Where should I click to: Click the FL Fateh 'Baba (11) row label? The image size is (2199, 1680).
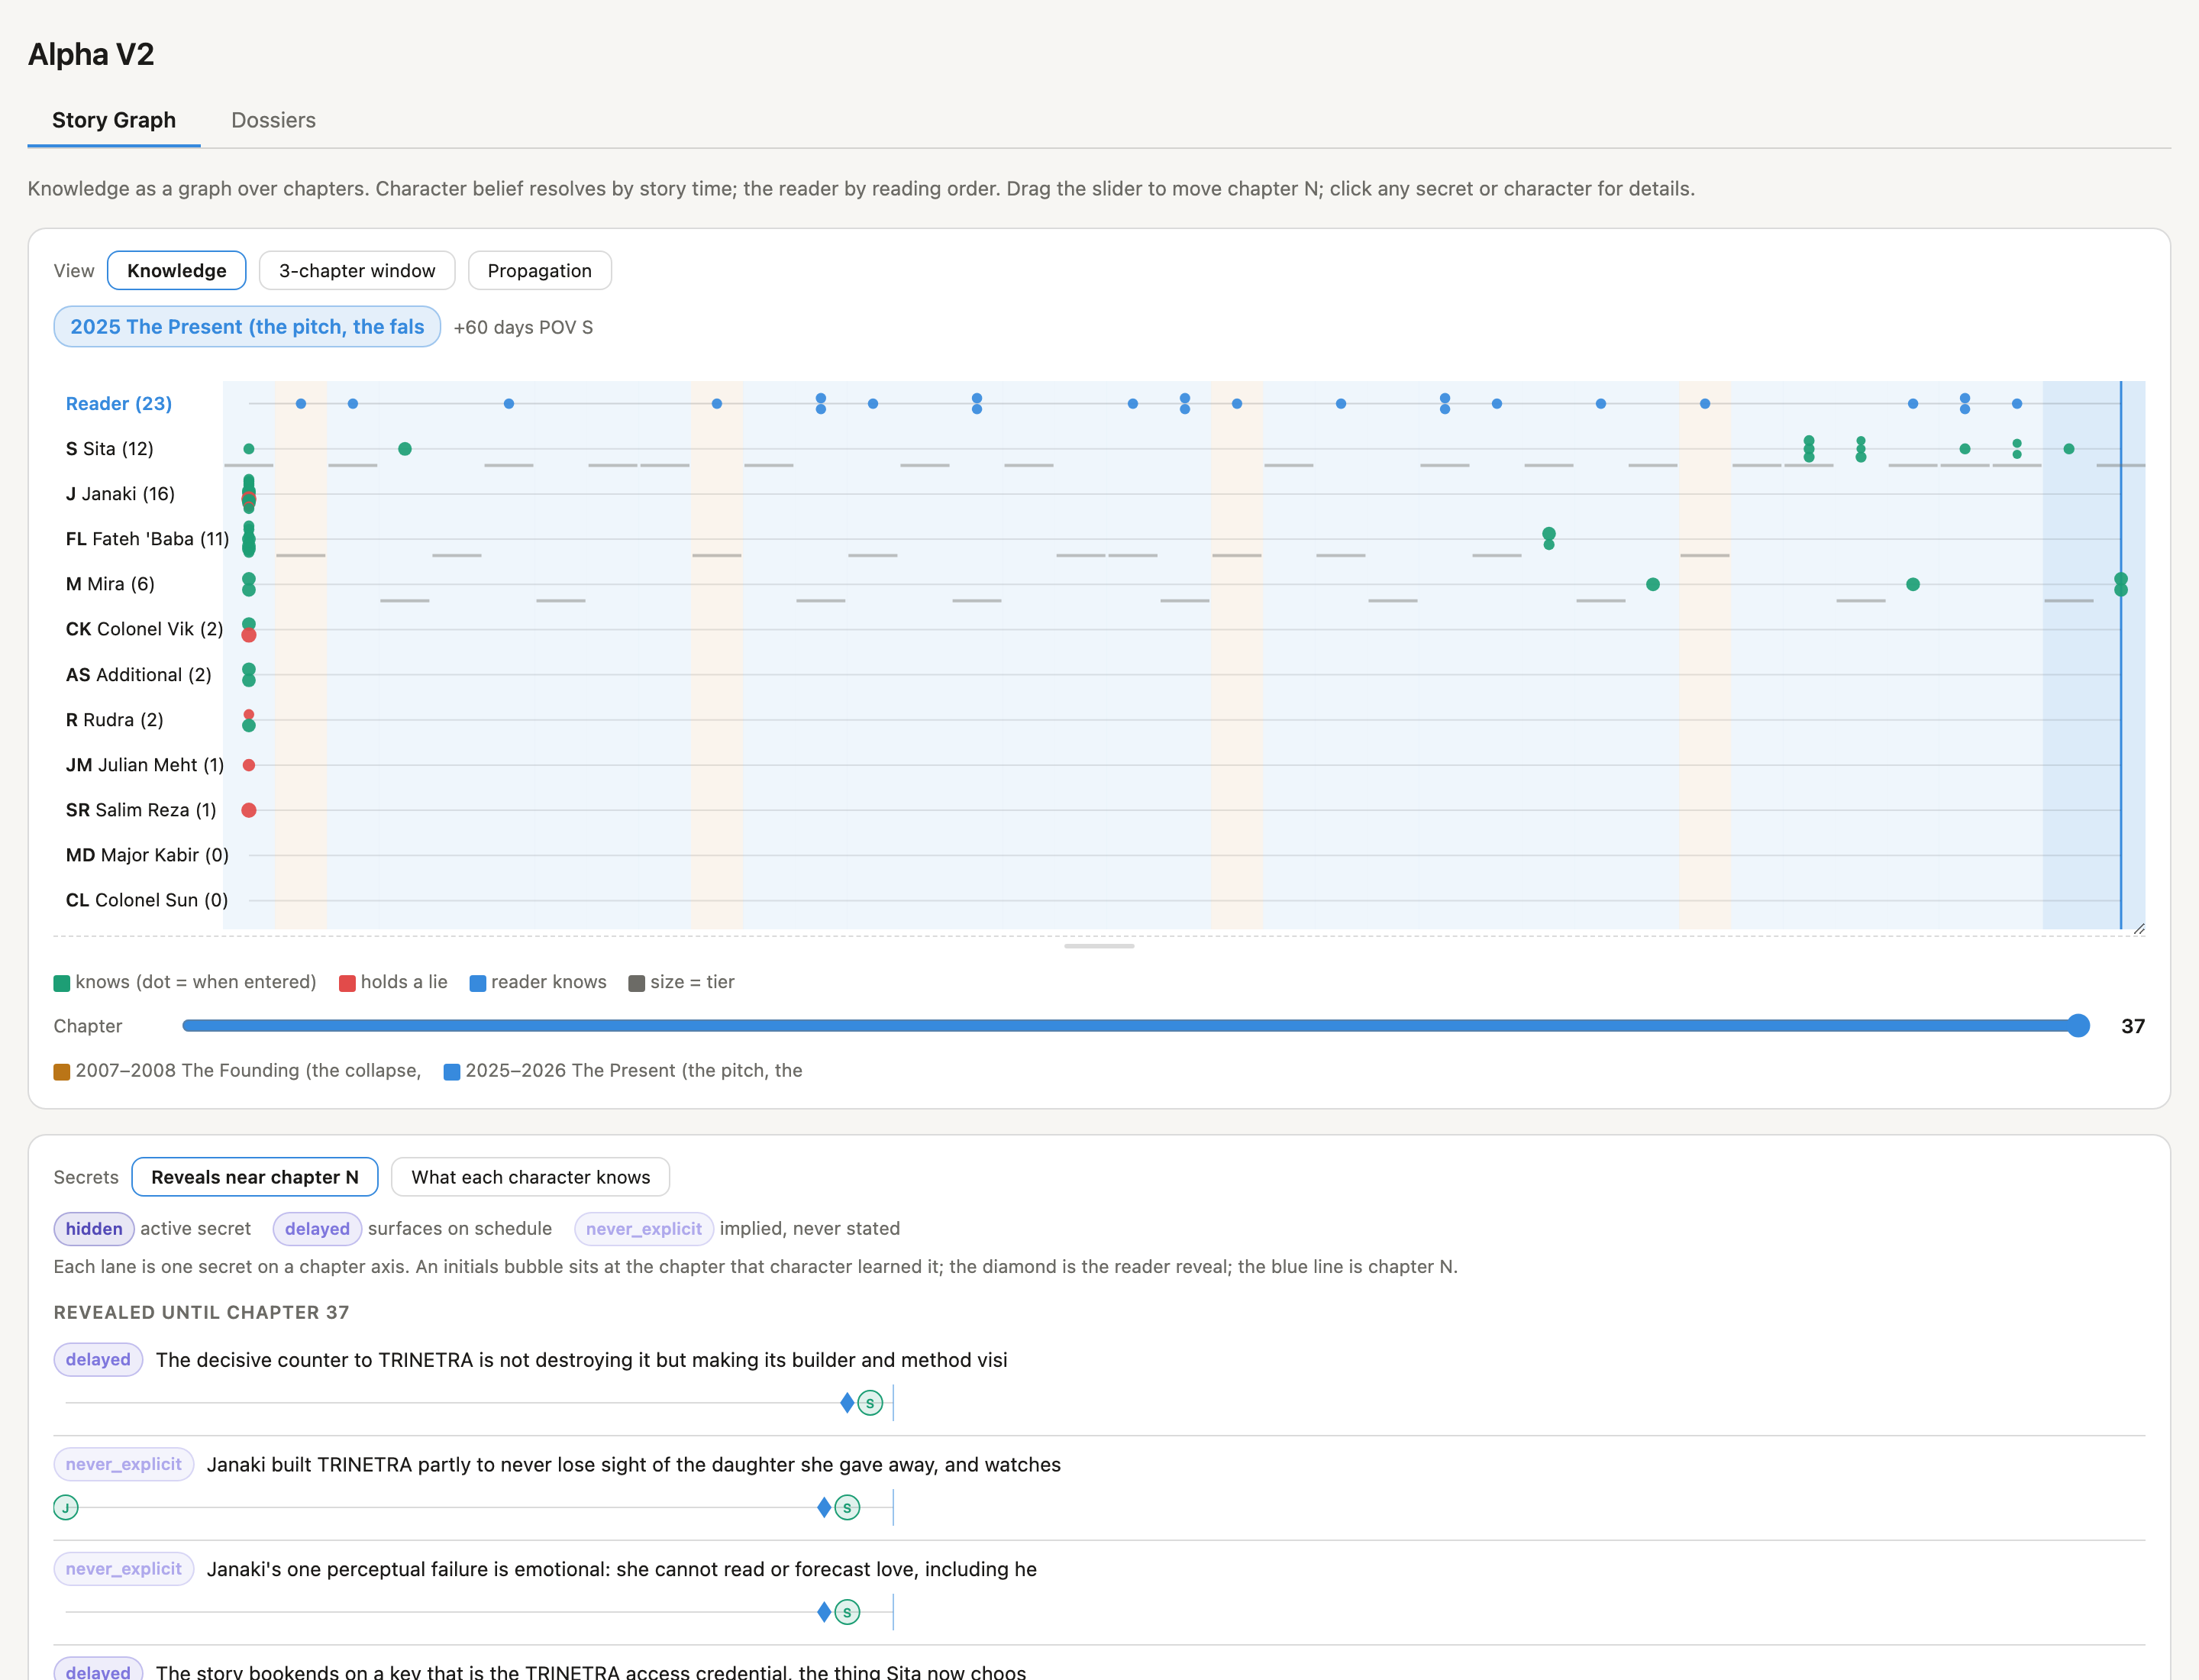(147, 539)
